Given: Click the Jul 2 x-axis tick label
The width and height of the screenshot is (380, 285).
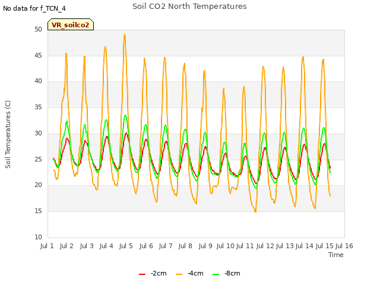Looking at the screenshot, I should pos(66,246).
